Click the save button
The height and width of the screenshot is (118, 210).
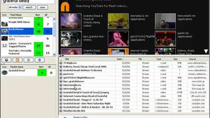[42, 7]
